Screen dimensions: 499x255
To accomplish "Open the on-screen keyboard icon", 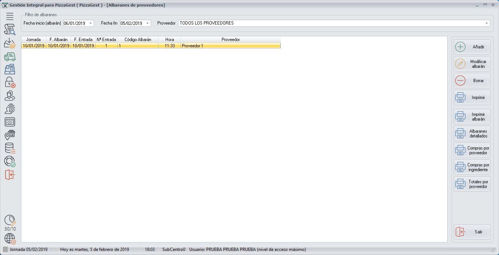I will [x=10, y=122].
